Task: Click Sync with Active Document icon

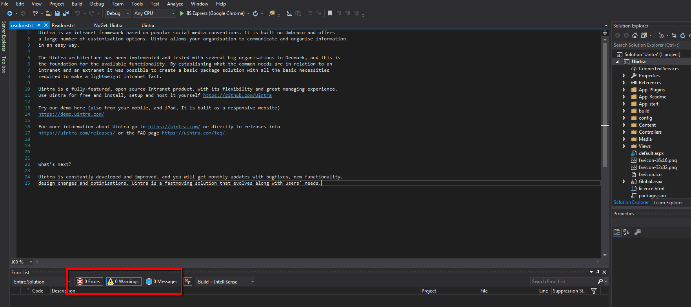Action: [674, 35]
